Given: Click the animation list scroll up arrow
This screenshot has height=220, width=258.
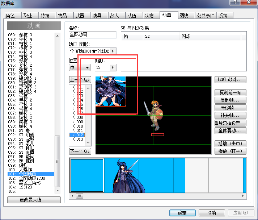Looking at the screenshot, I should click(x=58, y=36).
